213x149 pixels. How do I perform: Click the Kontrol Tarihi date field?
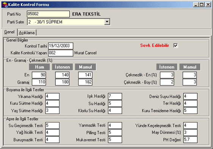tap(61, 46)
